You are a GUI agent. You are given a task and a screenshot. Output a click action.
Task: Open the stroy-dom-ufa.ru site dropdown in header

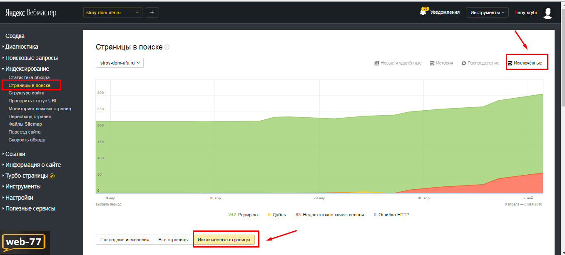tap(113, 12)
